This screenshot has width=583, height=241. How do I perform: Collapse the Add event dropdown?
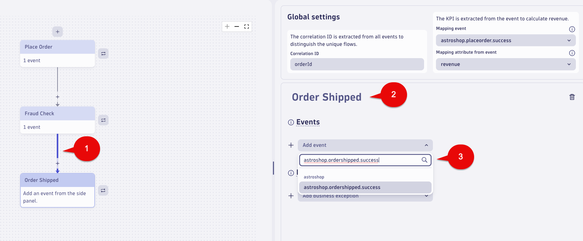coord(426,145)
